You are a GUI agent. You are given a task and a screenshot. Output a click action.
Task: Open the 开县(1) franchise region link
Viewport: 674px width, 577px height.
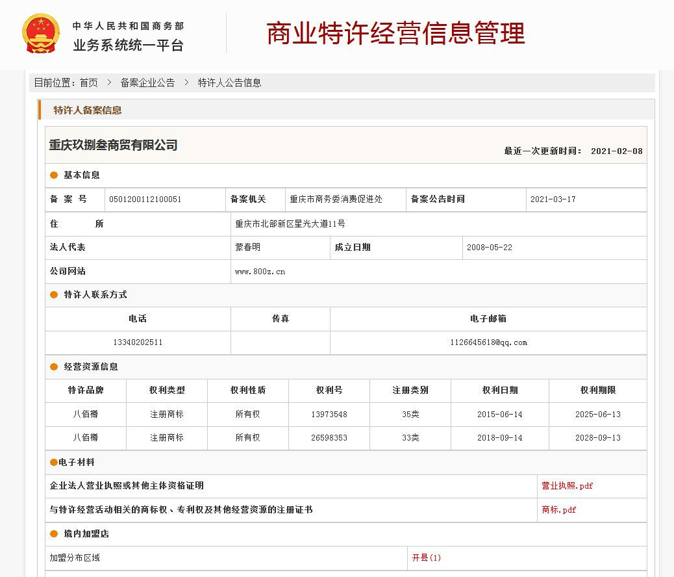tap(426, 558)
